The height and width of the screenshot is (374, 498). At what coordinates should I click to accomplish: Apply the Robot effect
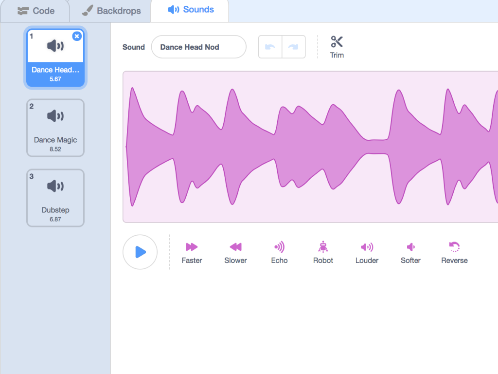[323, 253]
